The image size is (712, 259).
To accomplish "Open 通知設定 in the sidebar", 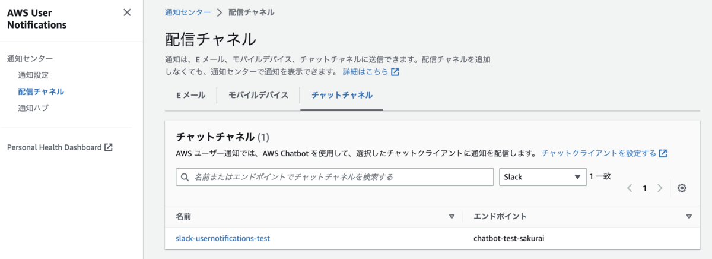I will point(33,75).
